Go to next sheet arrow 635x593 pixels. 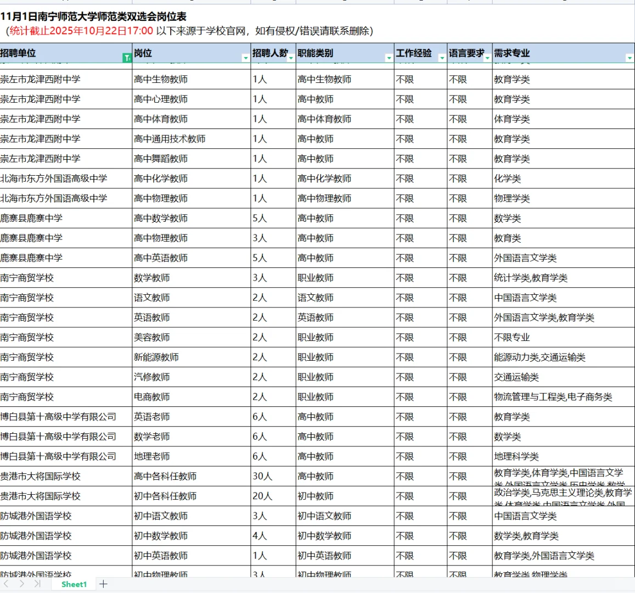22,584
